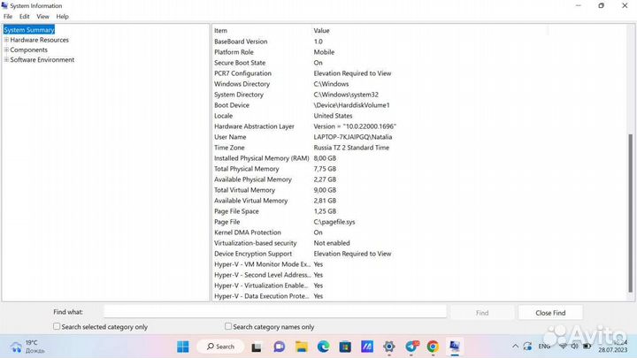This screenshot has height=358, width=637.
Task: Click System Information icon in the taskbar
Action: 455,347
